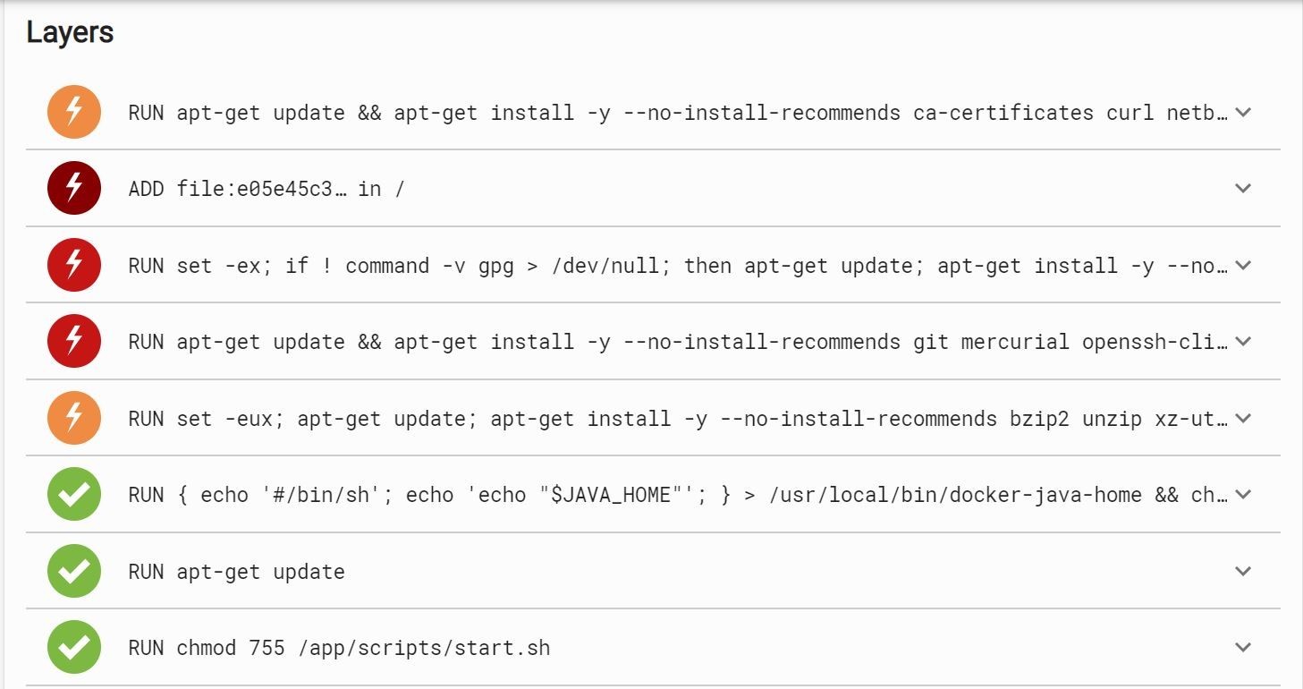
Task: Click orange lightning icon for ca-certificates curl layer
Action: click(74, 112)
